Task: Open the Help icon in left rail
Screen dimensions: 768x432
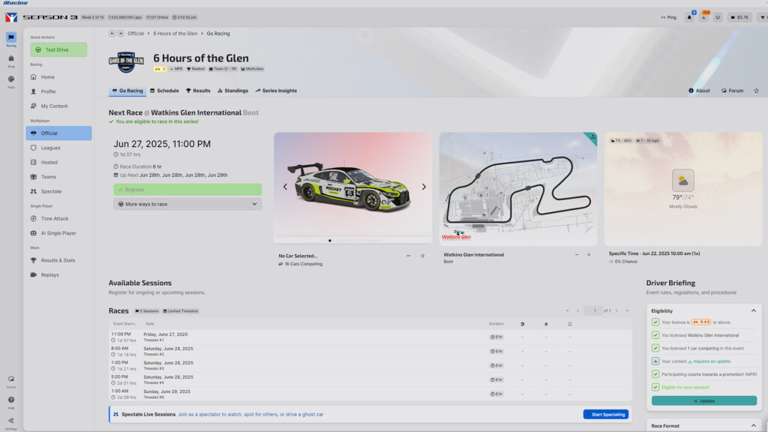Action: click(x=10, y=402)
